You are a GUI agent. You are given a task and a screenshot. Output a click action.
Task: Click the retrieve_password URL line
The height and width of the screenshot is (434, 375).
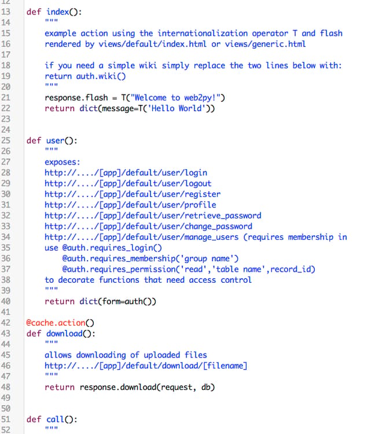coord(153,216)
